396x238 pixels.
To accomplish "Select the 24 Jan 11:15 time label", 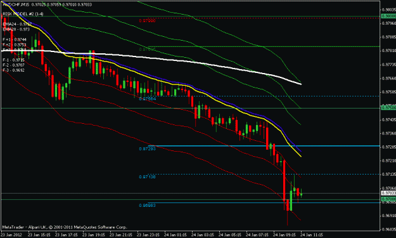I will pyautogui.click(x=311, y=235).
